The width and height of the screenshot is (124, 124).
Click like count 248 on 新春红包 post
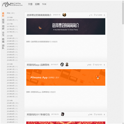click(x=90, y=114)
